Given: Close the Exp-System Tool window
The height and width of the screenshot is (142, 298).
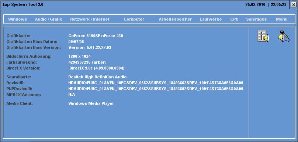Looking at the screenshot, I should tap(294, 5).
